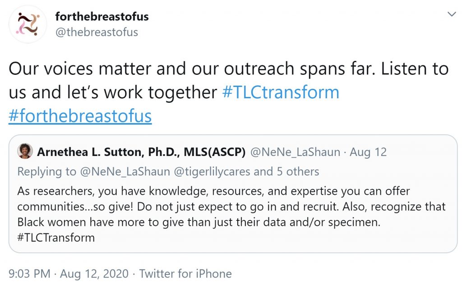Open the @NeNe_LaShaun handle in quoted header
Screen dimensions: 462x288
[x=295, y=152]
